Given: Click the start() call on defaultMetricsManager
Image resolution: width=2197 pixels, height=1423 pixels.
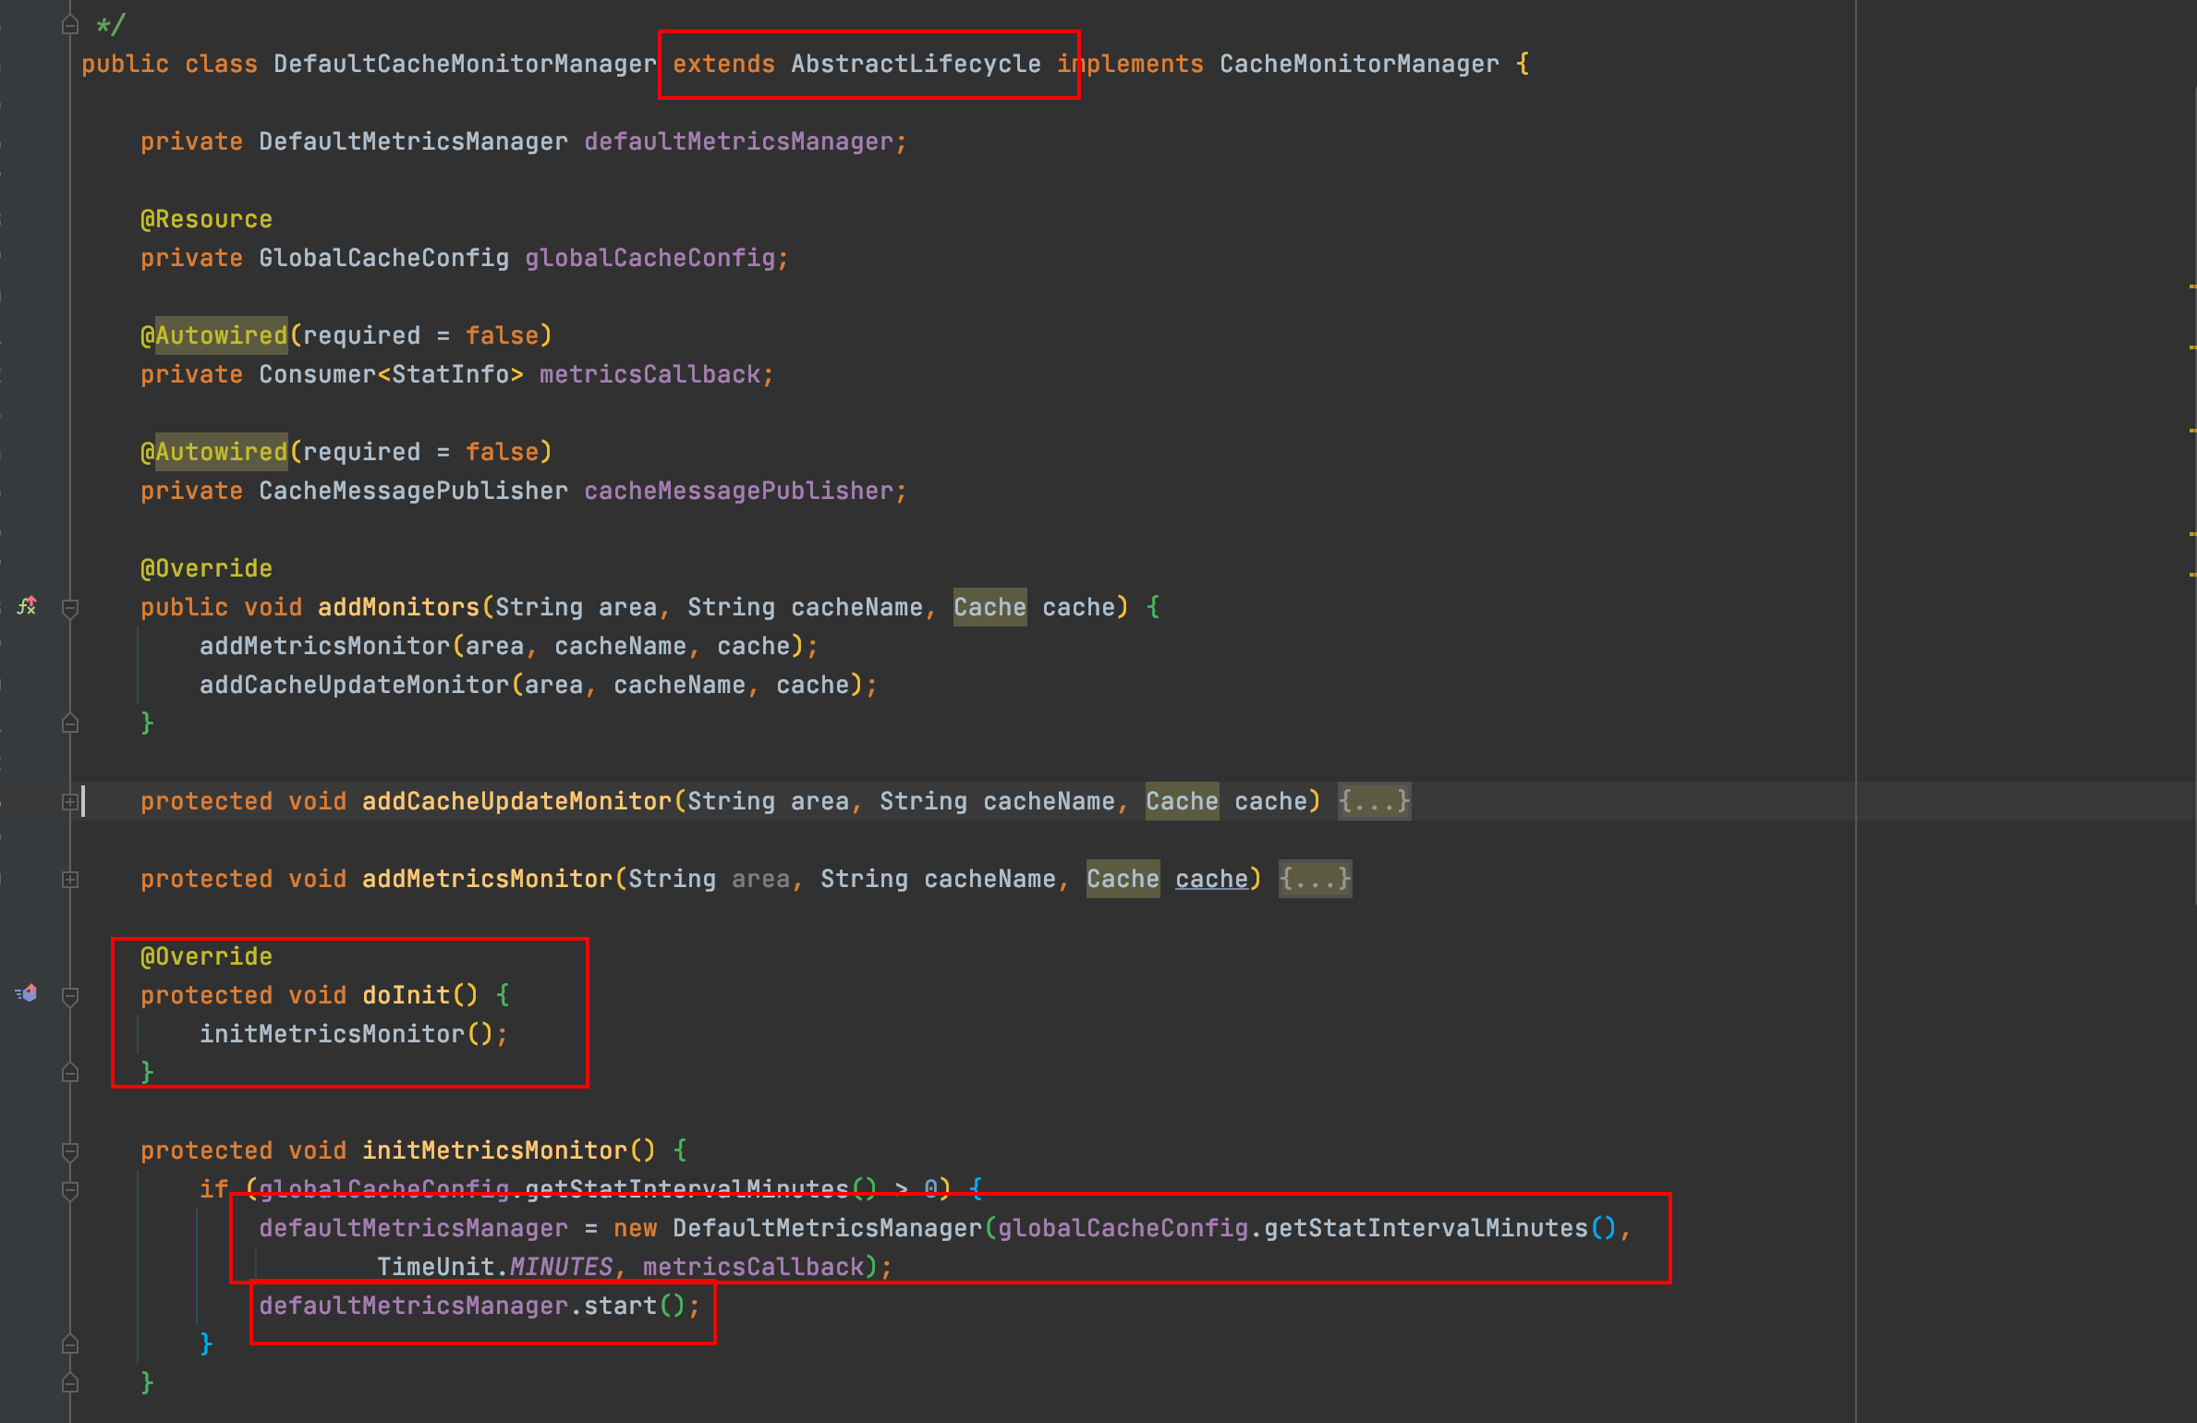Looking at the screenshot, I should coord(635,1306).
